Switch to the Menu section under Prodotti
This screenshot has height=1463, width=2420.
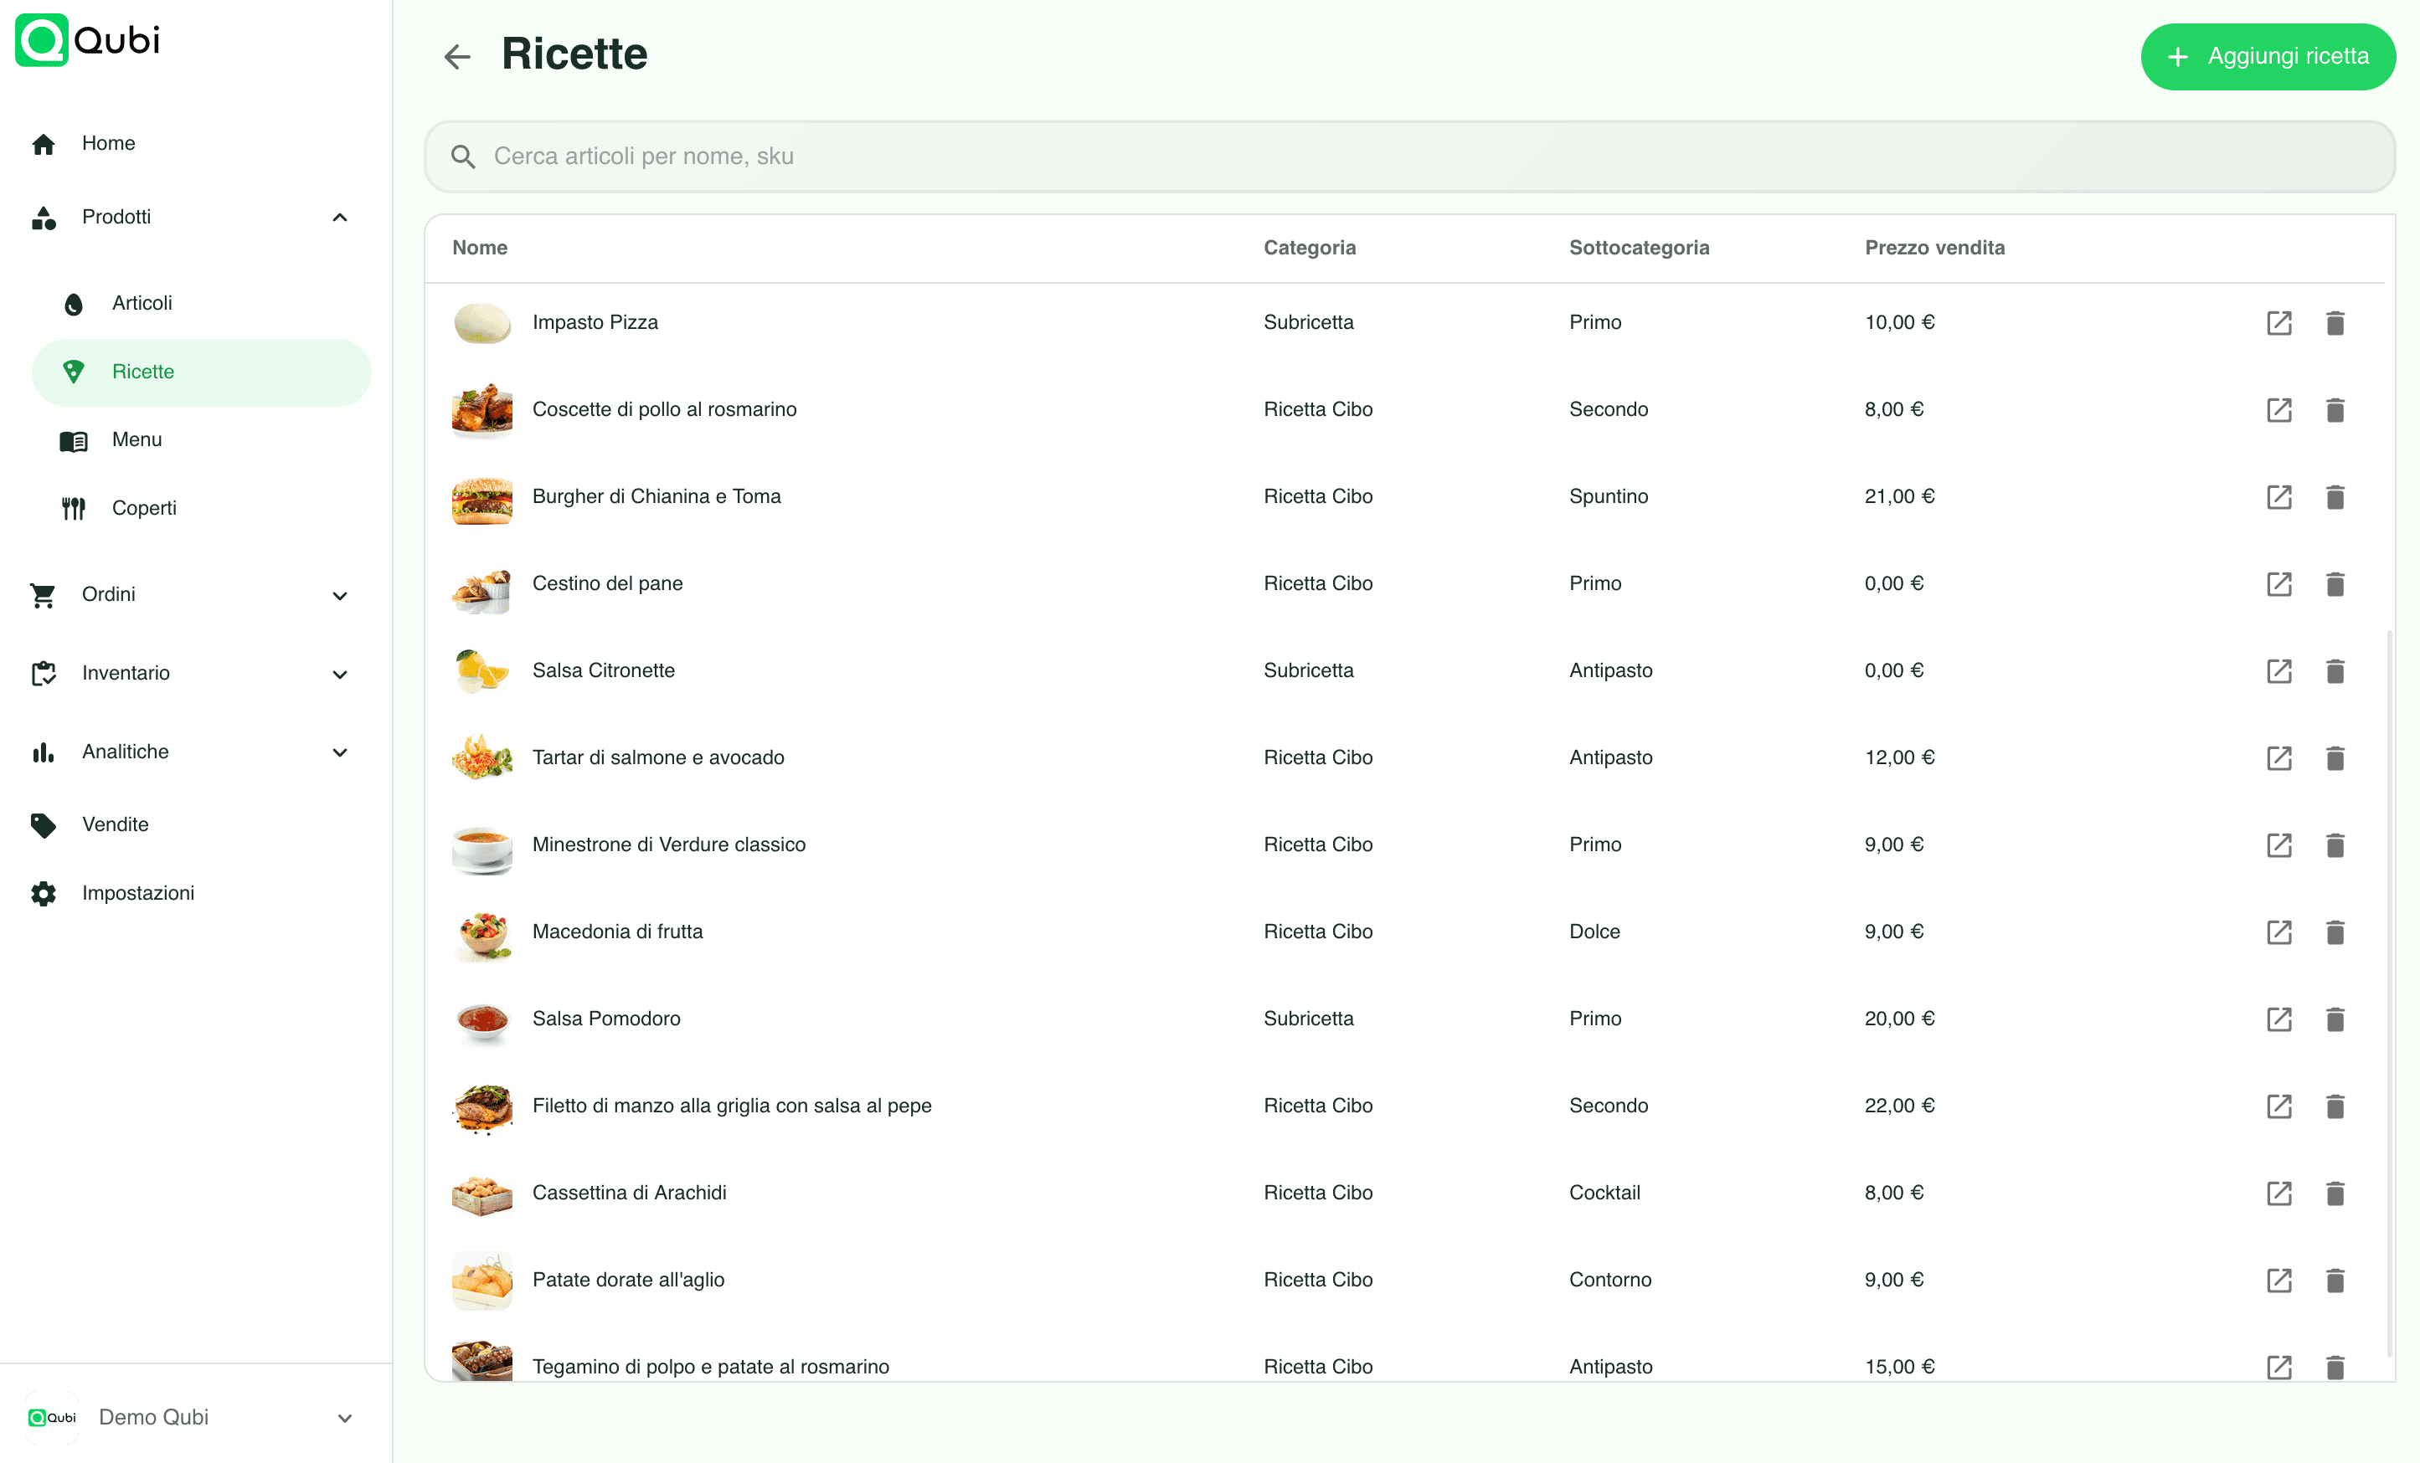coord(136,439)
